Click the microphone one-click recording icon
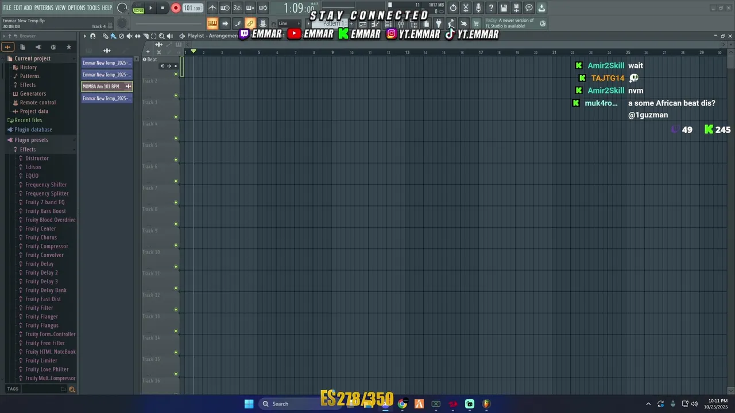Viewport: 735px width, 413px height. pos(478,8)
